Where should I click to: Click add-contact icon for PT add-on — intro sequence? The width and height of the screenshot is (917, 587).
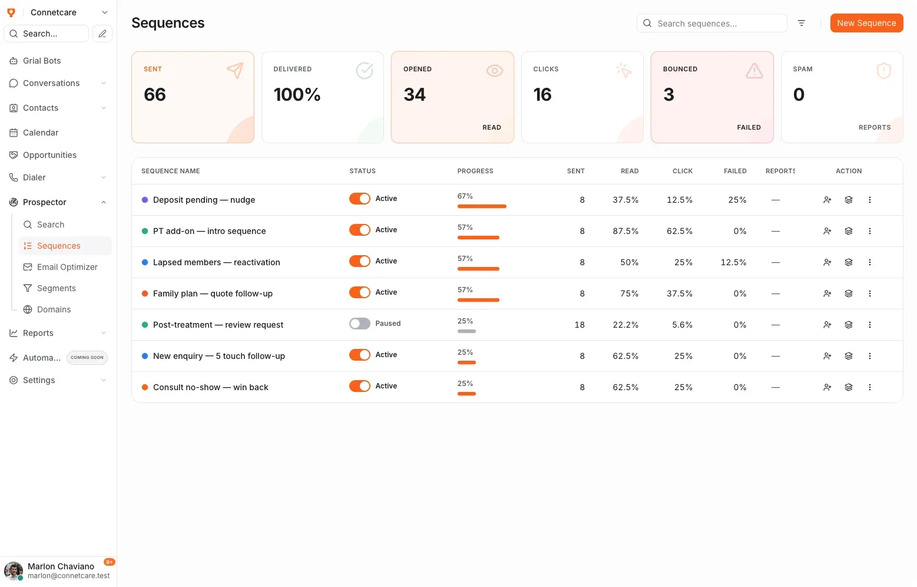point(827,231)
